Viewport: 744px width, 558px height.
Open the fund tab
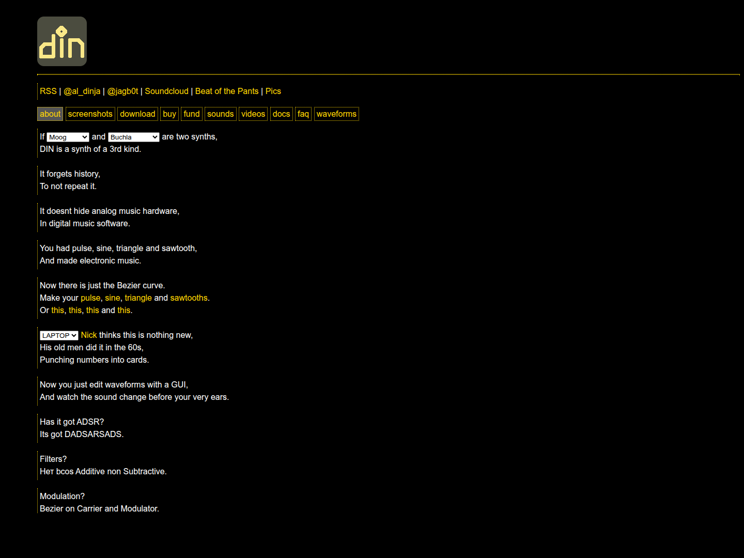pos(192,114)
